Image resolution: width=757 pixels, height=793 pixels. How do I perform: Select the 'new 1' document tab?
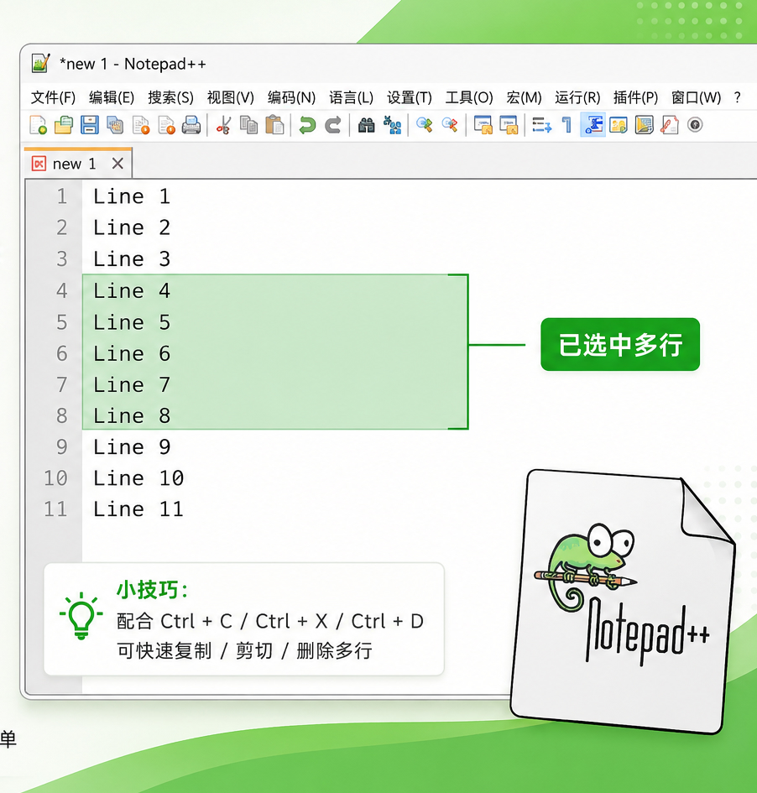coord(78,164)
